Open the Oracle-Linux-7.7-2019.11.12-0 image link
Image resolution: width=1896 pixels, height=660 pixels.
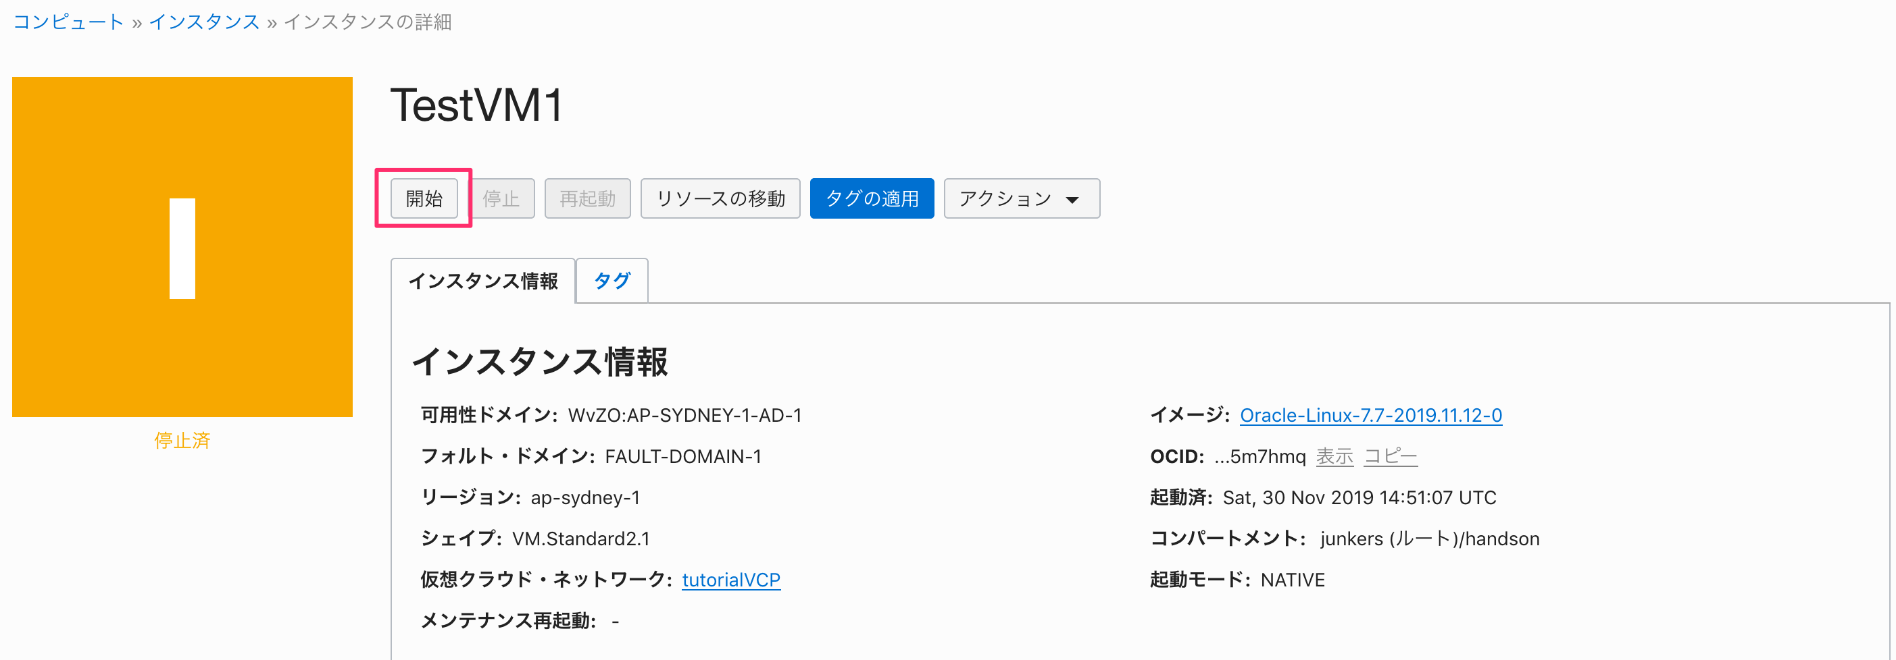click(1370, 415)
